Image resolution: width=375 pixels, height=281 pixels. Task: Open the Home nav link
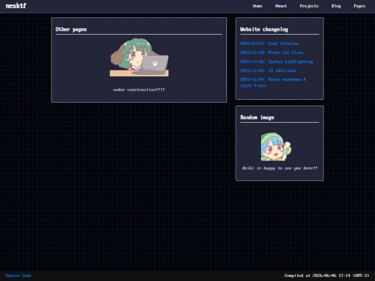(x=258, y=6)
